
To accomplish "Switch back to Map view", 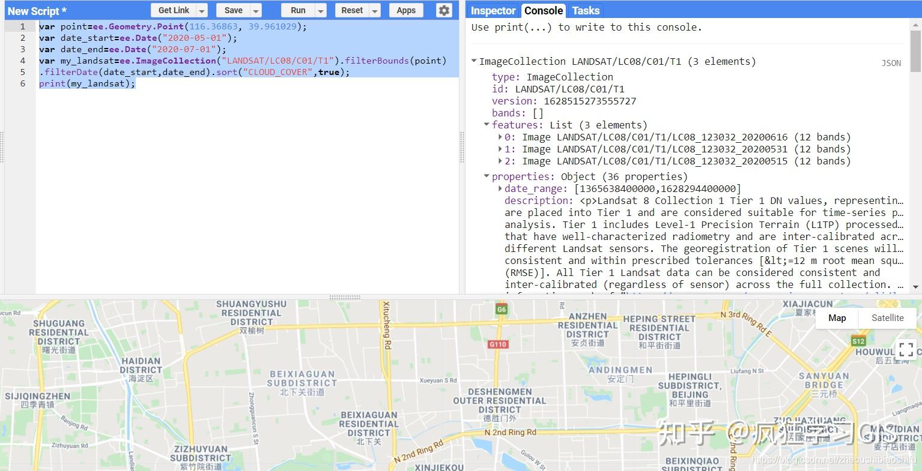I will click(x=837, y=318).
